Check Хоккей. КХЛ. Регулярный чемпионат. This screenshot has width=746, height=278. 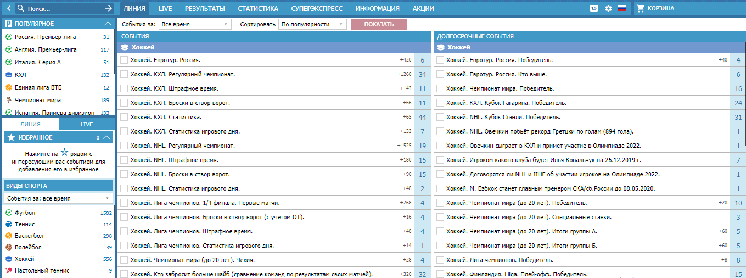(x=124, y=74)
